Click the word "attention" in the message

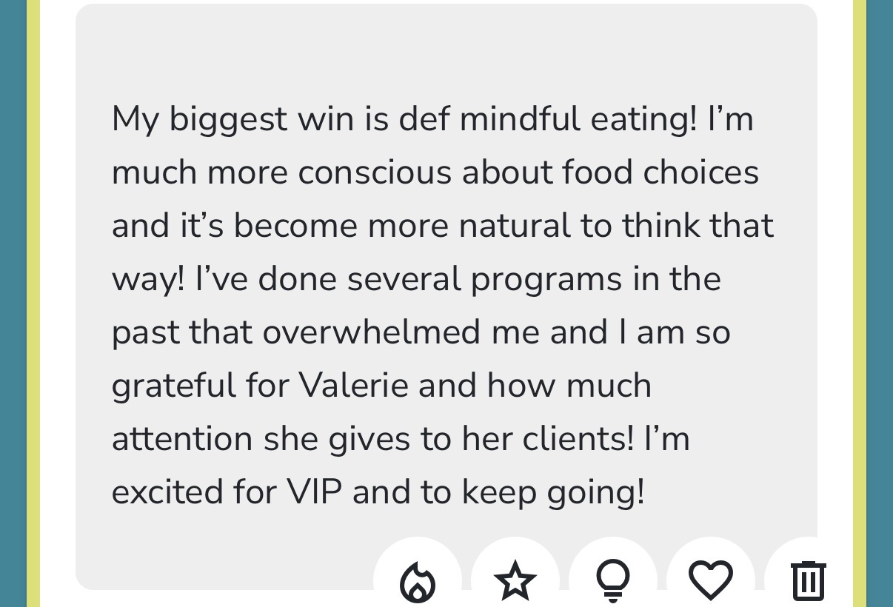[183, 439]
